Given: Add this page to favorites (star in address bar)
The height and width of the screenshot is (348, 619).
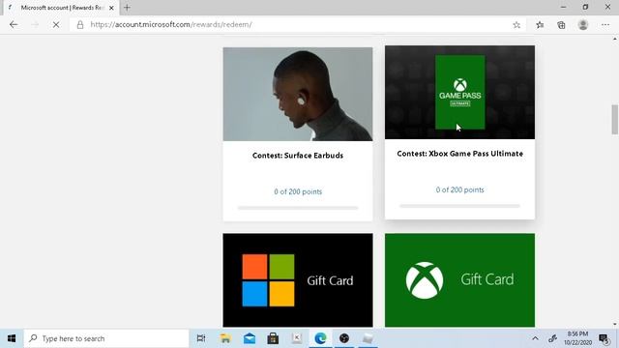Looking at the screenshot, I should click(x=516, y=25).
